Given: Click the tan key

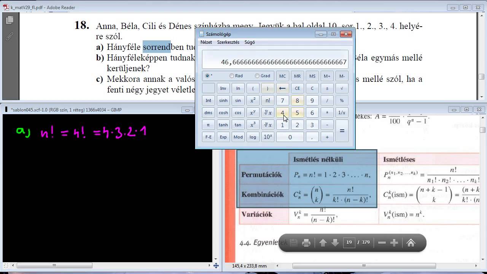Looking at the screenshot, I should [x=238, y=125].
